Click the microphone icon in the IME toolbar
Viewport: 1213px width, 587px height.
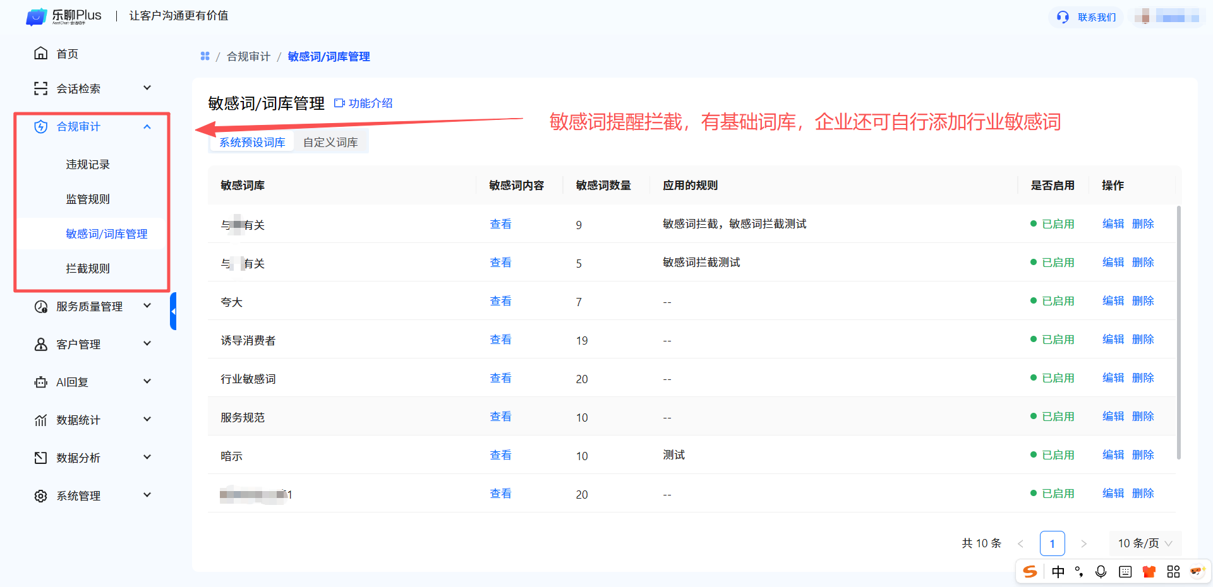(1101, 572)
